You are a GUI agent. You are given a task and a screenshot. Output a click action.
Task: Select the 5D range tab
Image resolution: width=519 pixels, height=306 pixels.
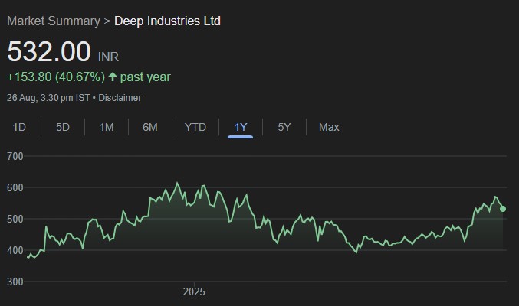pos(63,127)
